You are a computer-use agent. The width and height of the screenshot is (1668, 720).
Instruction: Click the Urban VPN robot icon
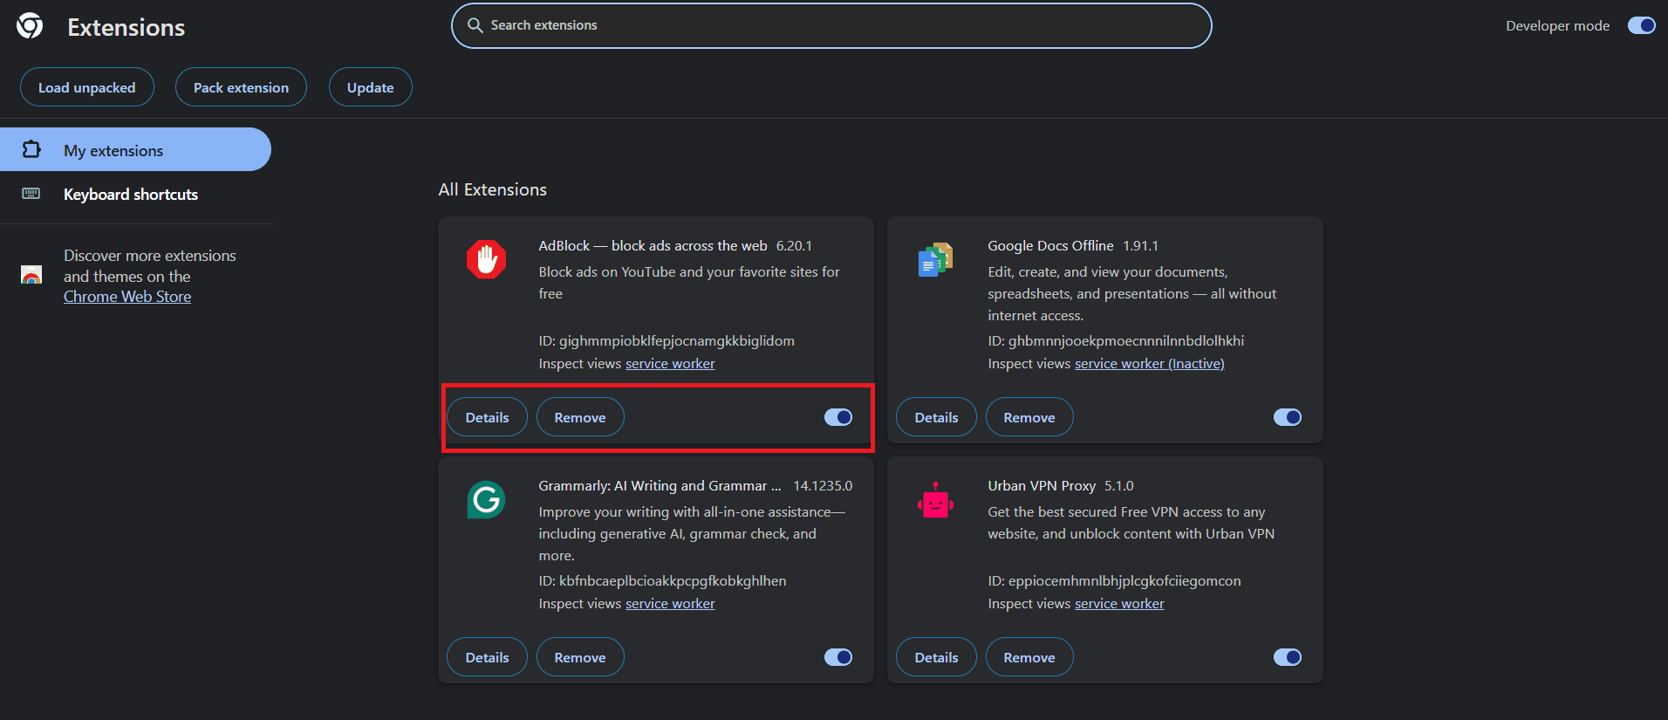click(935, 500)
